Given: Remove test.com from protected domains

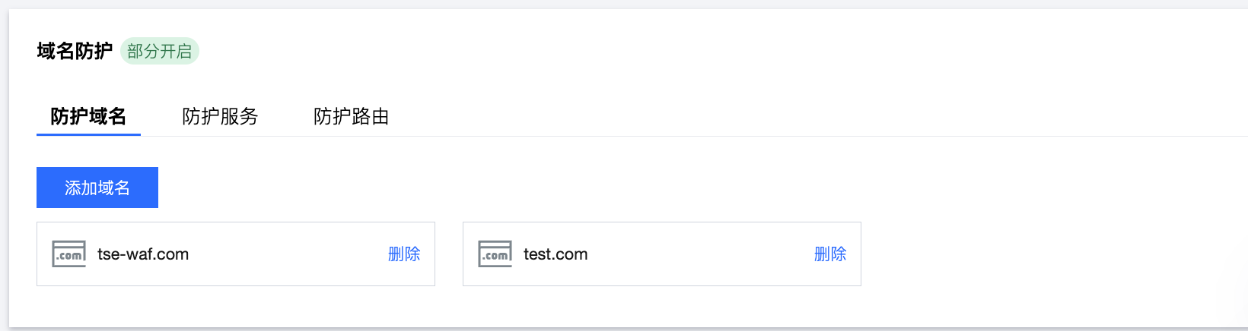Looking at the screenshot, I should tap(830, 254).
